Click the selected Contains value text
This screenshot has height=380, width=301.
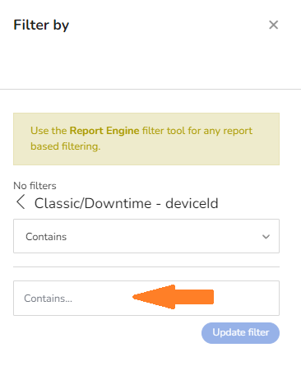point(46,237)
